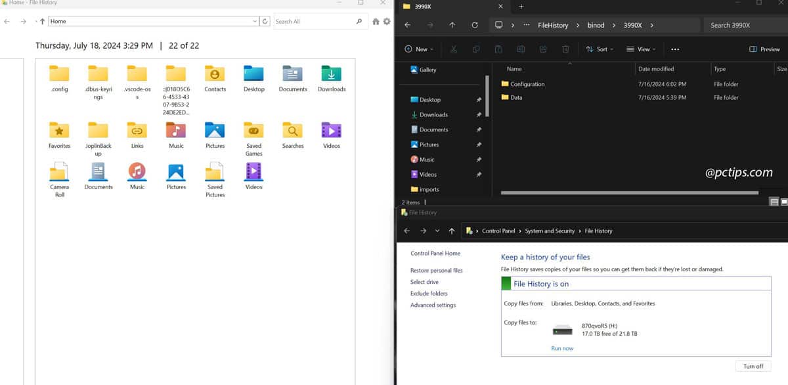The height and width of the screenshot is (385, 788).
Task: Select the Cut icon in Explorer toolbar
Action: (x=453, y=49)
